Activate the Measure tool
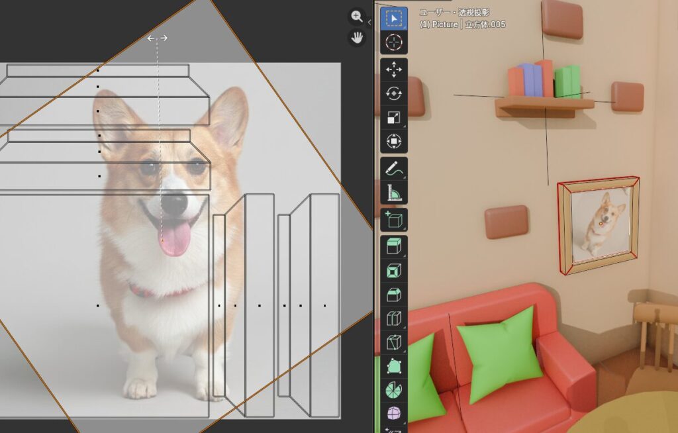Viewport: 678px width, 433px height. [x=394, y=193]
